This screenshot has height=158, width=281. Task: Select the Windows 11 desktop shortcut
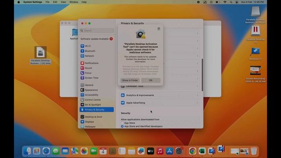click(x=256, y=54)
